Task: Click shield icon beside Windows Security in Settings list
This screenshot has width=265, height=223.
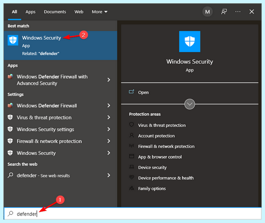Action: point(10,152)
